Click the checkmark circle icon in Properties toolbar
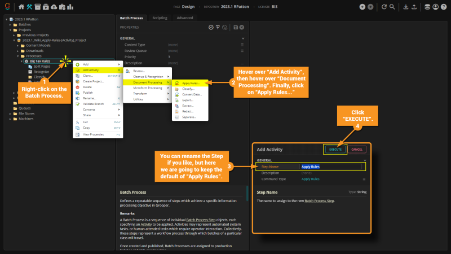The height and width of the screenshot is (254, 451). point(211,27)
